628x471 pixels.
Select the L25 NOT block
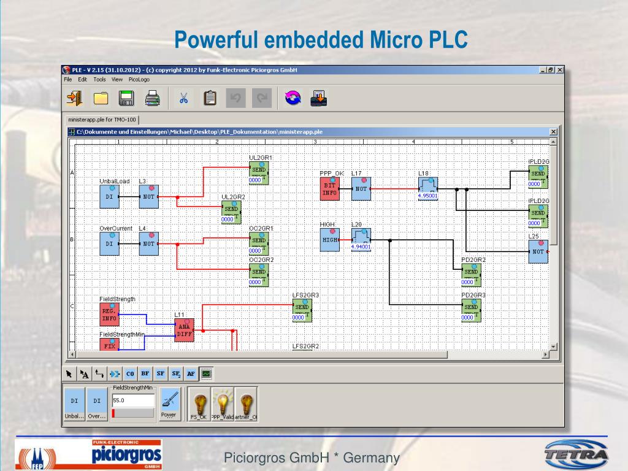click(538, 251)
